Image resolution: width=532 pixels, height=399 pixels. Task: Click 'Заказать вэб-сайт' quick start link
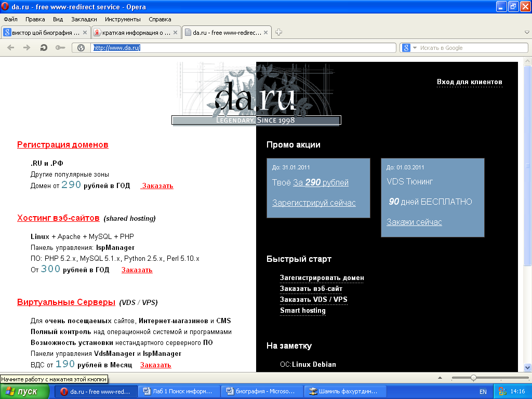[311, 289]
